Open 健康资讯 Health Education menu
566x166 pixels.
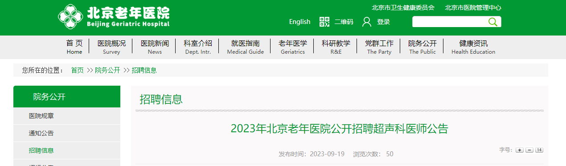[473, 47]
